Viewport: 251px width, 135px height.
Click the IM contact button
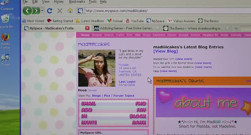pyautogui.click(x=84, y=116)
